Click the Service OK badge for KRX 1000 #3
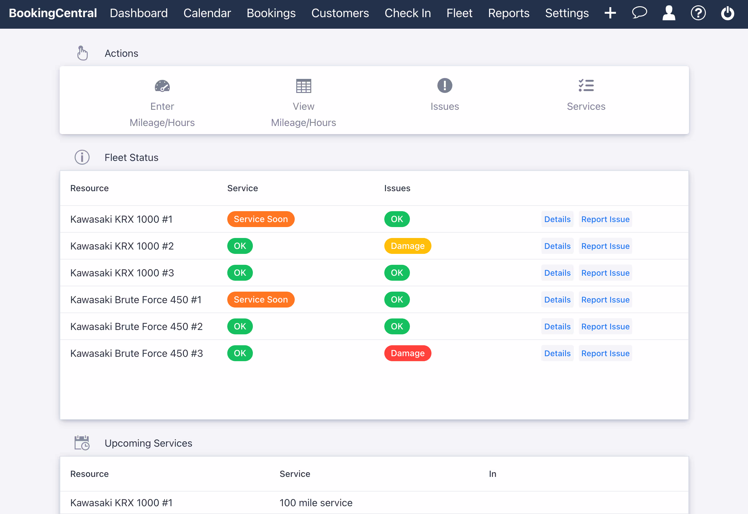 point(240,273)
